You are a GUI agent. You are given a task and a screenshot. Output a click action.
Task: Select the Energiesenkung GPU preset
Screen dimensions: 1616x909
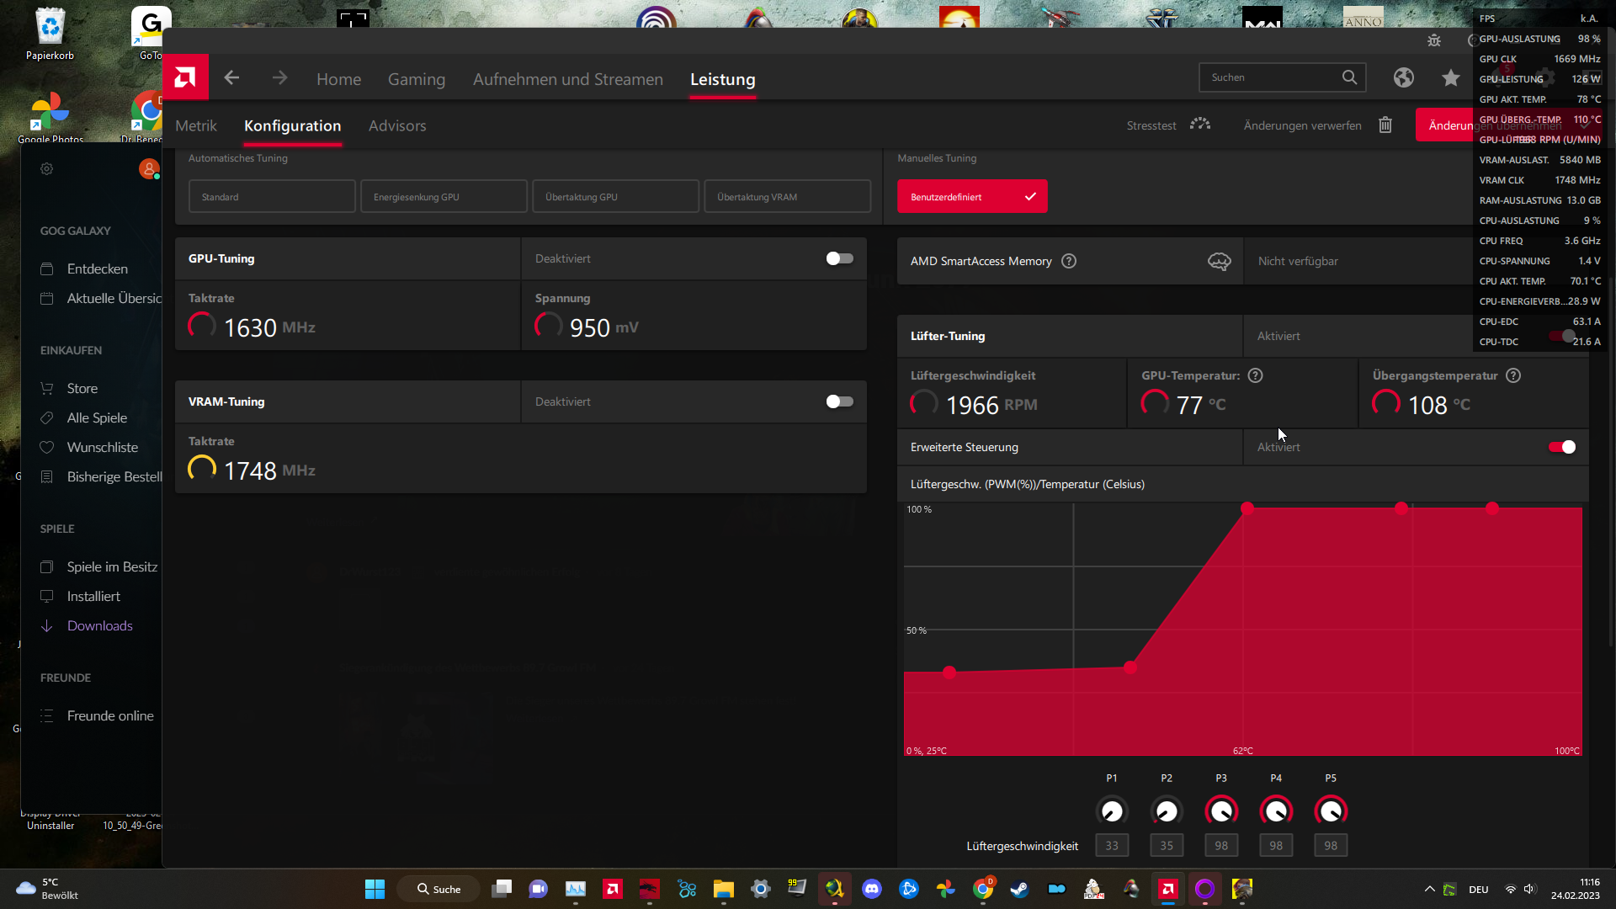coord(444,197)
